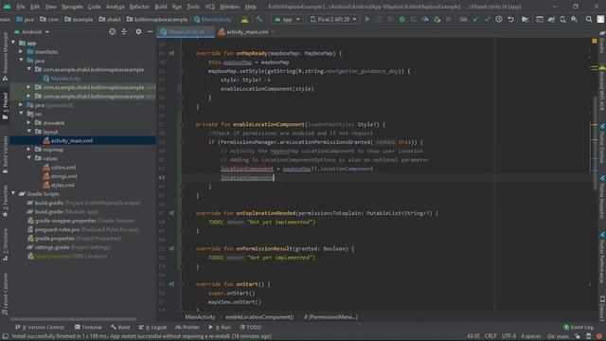
Task: Open the Navigate menu
Action: pyautogui.click(x=72, y=7)
